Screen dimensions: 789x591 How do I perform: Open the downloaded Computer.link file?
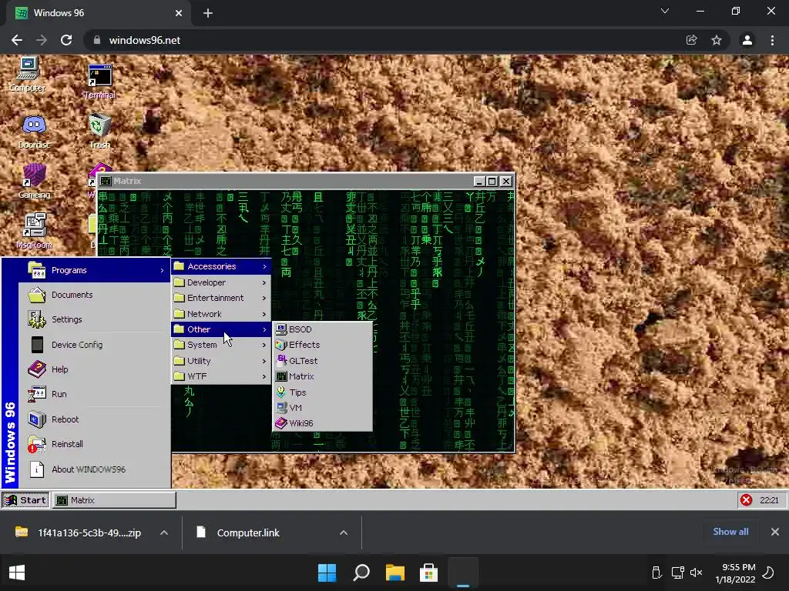pyautogui.click(x=239, y=533)
